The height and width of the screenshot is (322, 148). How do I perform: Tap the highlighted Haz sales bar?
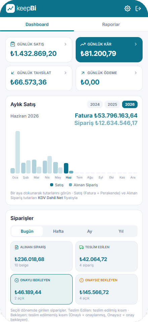point(66,168)
